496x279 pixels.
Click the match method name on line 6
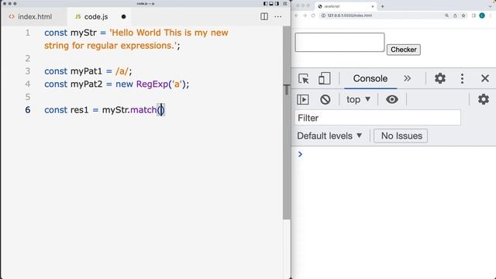[x=143, y=110]
